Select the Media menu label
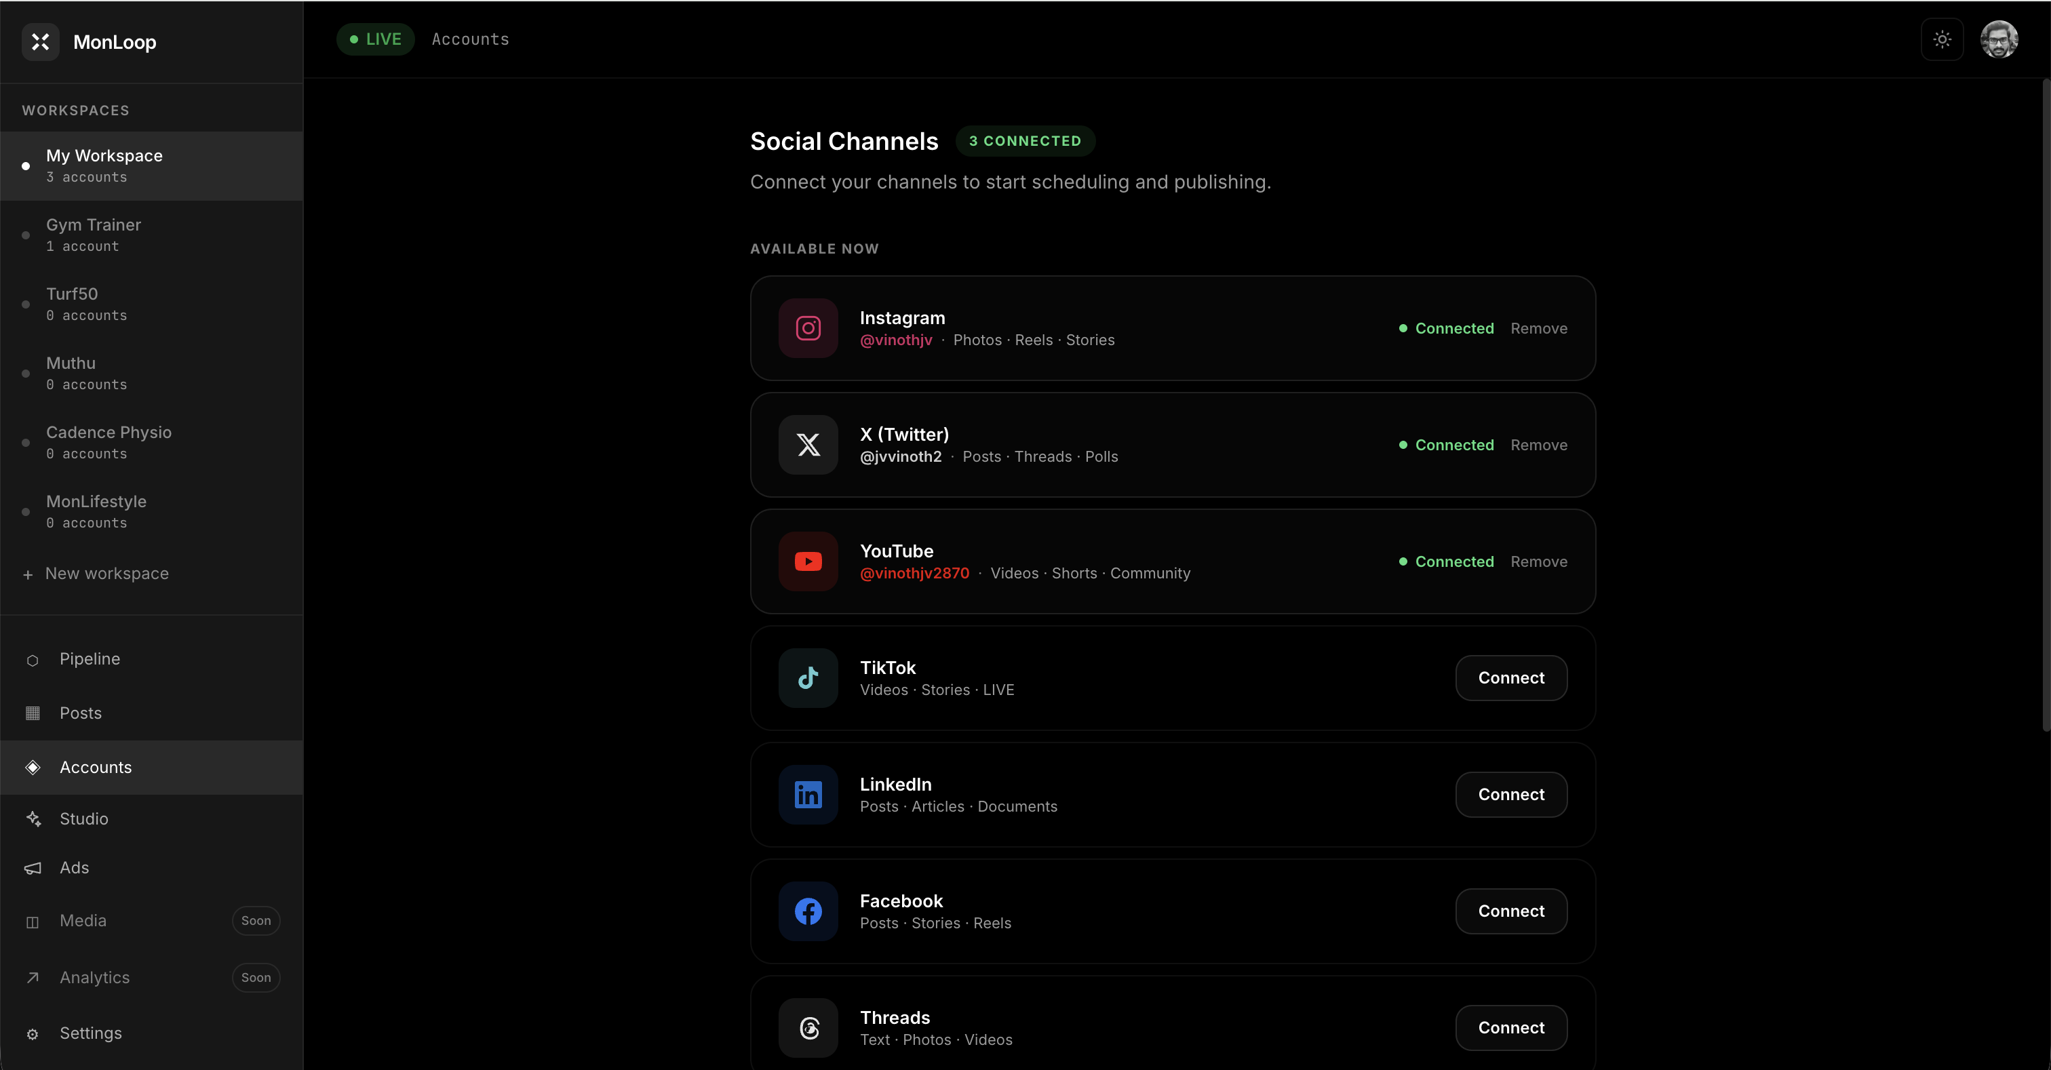 click(83, 920)
